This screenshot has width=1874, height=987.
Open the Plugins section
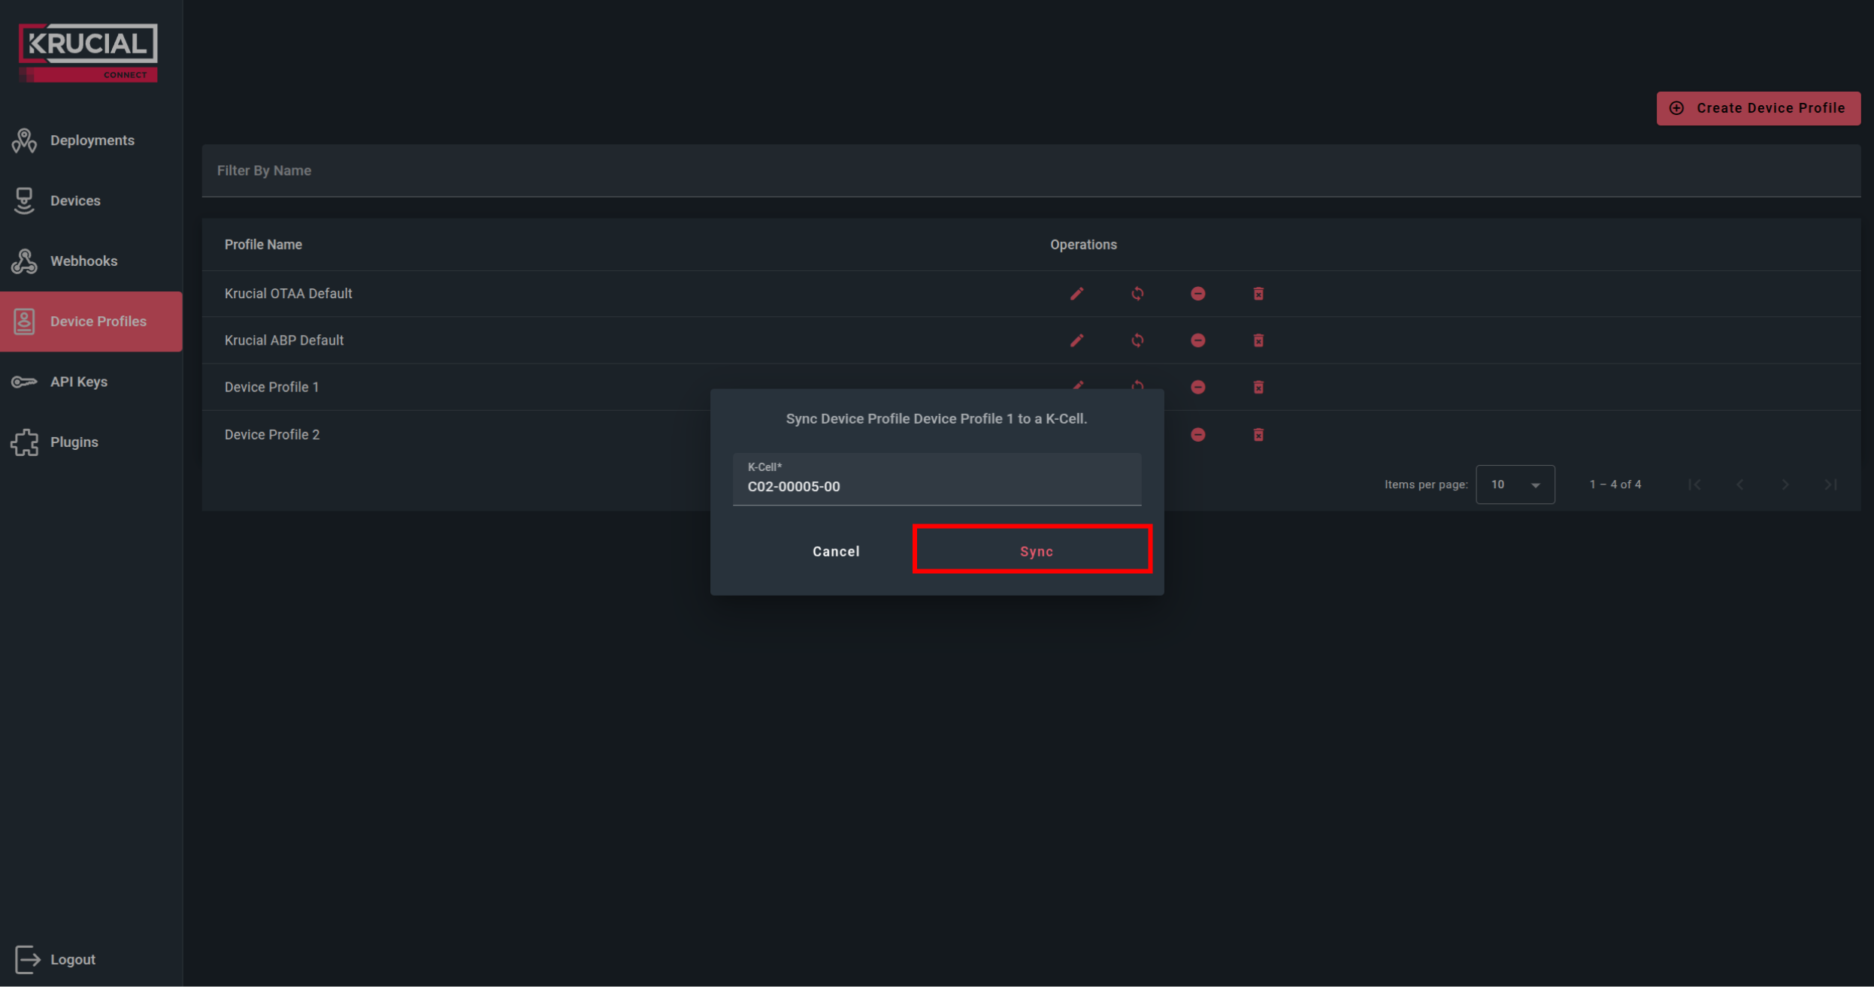coord(74,442)
